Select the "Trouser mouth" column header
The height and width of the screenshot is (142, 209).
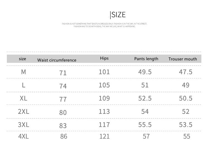(183, 59)
